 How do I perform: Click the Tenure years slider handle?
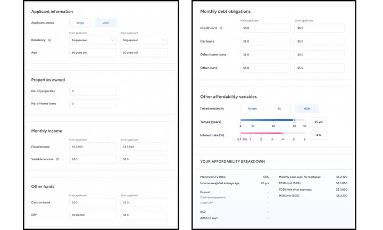pos(294,120)
